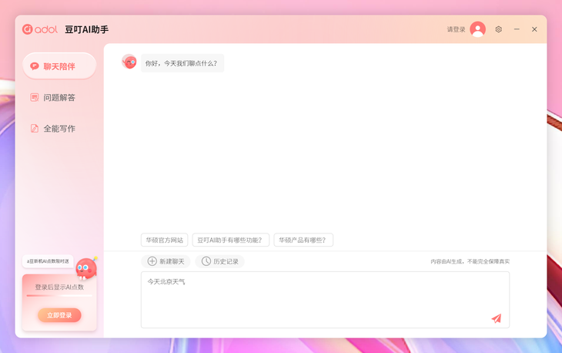
Task: Click the 立即登录 button
Action: click(59, 315)
